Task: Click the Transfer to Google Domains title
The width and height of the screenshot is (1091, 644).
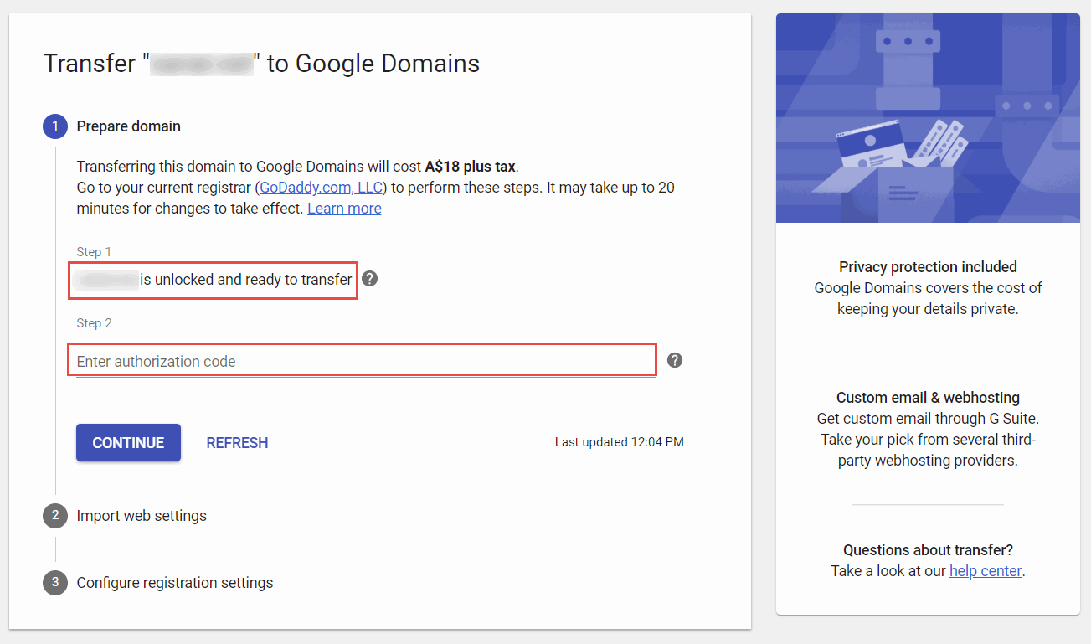Action: point(261,64)
